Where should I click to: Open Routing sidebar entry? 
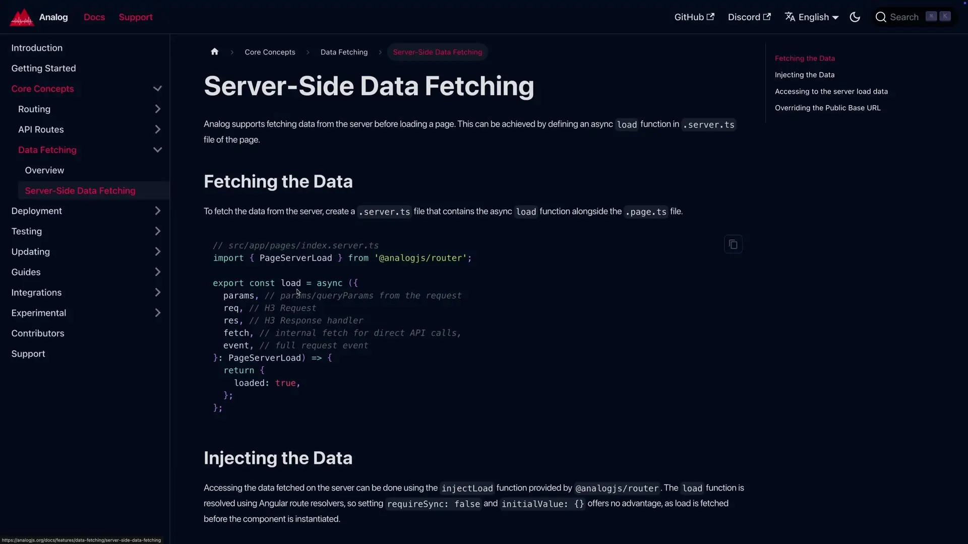[x=34, y=109]
